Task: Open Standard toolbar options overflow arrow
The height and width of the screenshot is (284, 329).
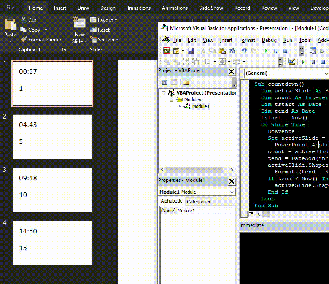Action: point(302,51)
